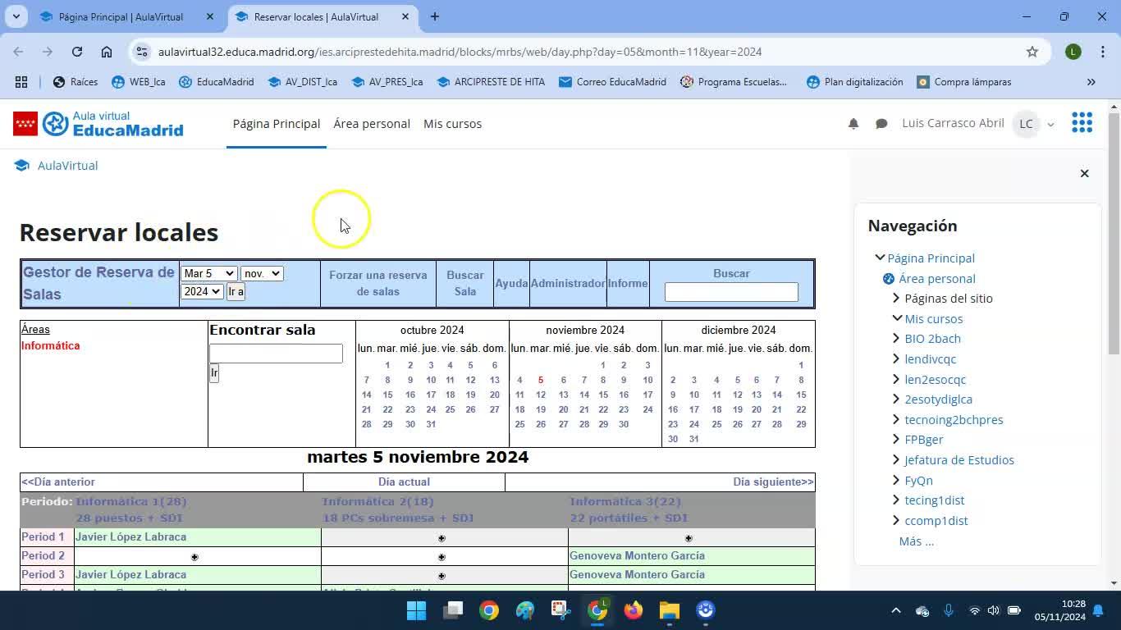The image size is (1121, 630).
Task: Click the Ir a button
Action: point(236,291)
